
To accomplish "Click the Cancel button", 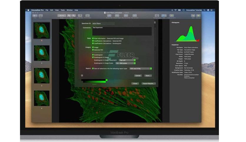I will click(138, 75).
